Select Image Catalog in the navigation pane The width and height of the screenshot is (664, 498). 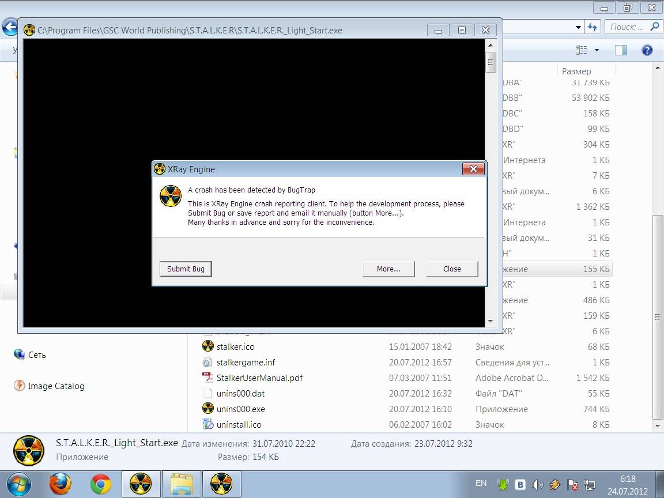(56, 386)
